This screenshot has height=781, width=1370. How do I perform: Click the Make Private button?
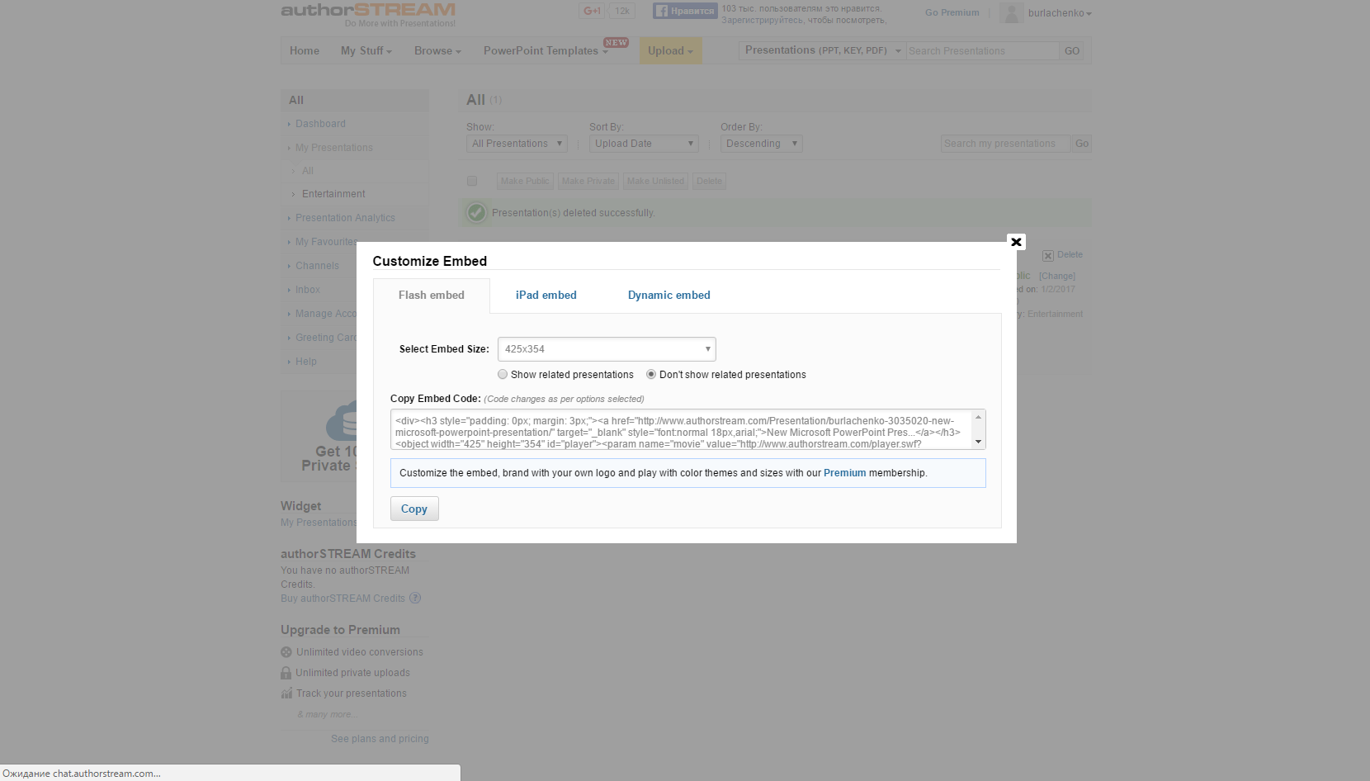click(x=588, y=182)
